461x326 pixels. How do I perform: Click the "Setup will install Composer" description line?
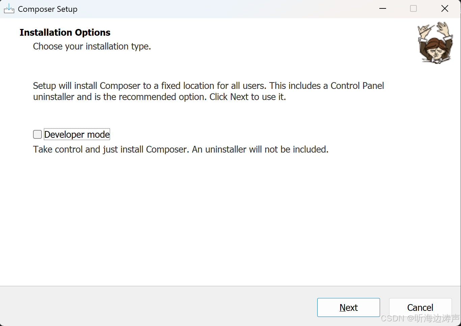[x=208, y=86]
